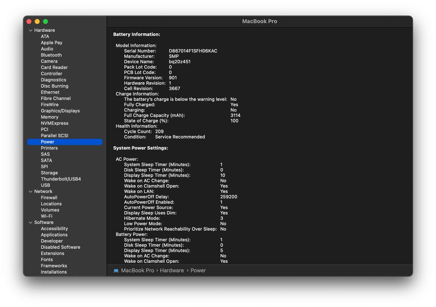436x307 pixels.
Task: Select Audio in the sidebar
Action: pyautogui.click(x=47, y=49)
